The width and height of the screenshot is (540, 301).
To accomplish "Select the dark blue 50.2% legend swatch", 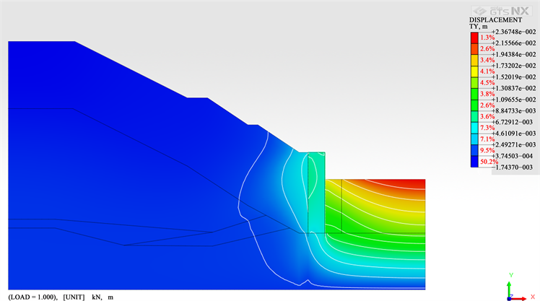I will coord(474,162).
